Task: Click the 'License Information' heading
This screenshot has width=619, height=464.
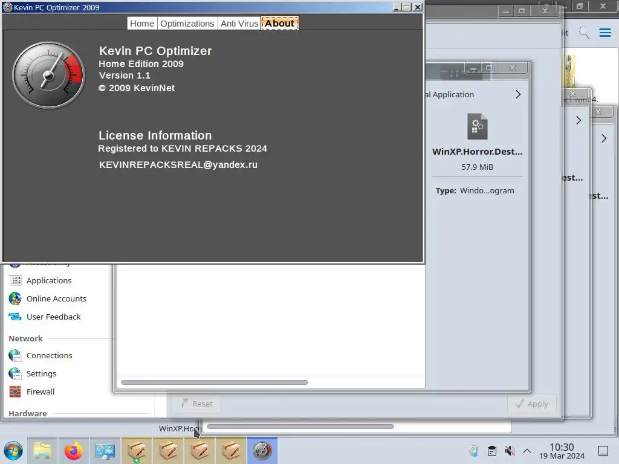Action: point(155,135)
